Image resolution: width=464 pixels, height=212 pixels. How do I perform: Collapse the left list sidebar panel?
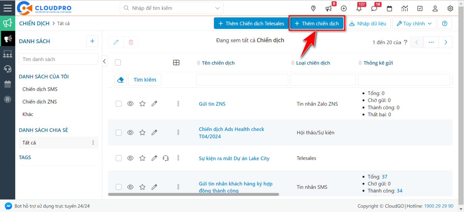[104, 61]
